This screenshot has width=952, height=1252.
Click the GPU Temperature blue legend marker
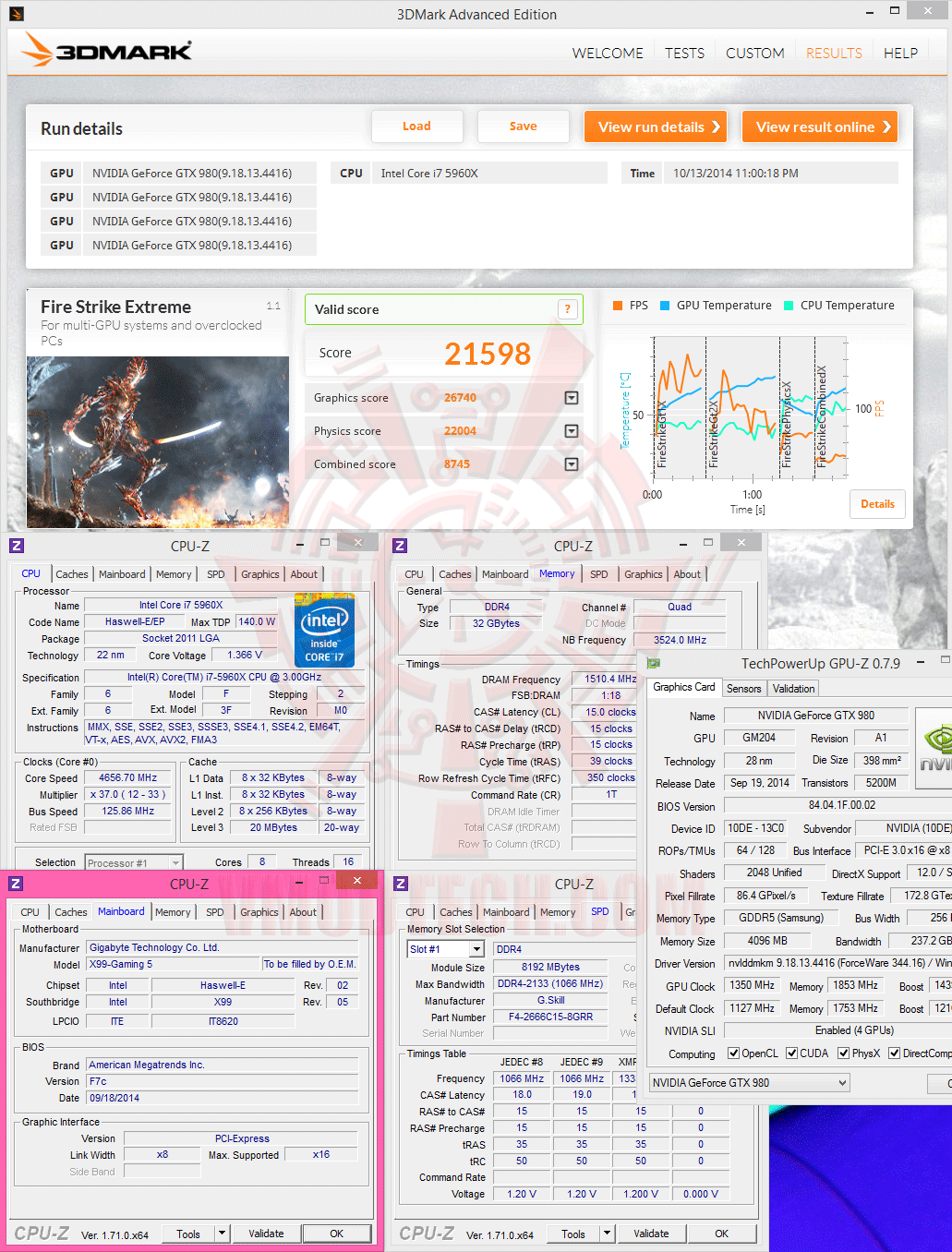pos(665,306)
